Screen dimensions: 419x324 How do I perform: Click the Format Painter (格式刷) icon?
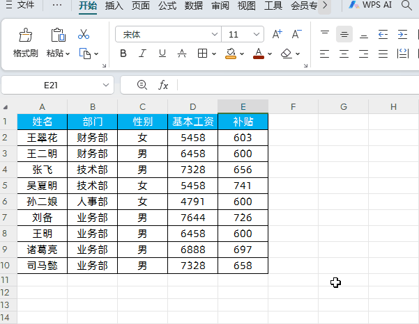tap(25, 35)
